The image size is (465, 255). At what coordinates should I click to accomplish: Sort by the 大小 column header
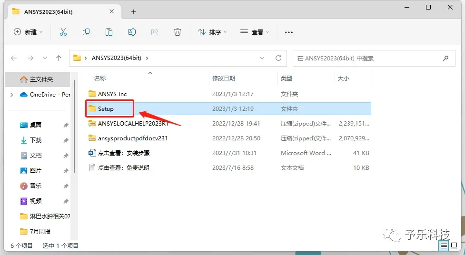(344, 78)
